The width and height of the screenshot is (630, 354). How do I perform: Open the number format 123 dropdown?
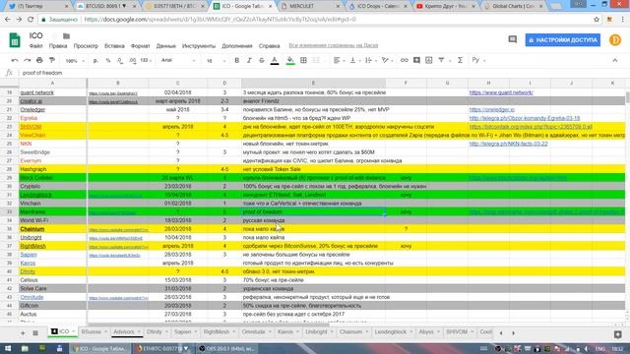(146, 61)
